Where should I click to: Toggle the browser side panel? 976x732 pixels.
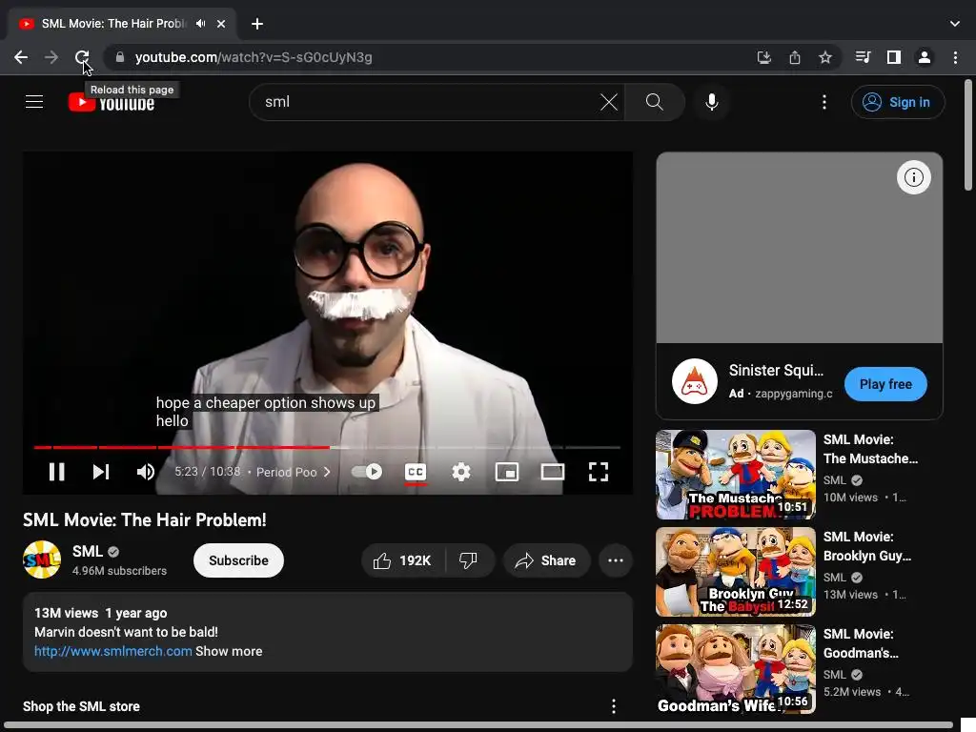[x=894, y=57]
